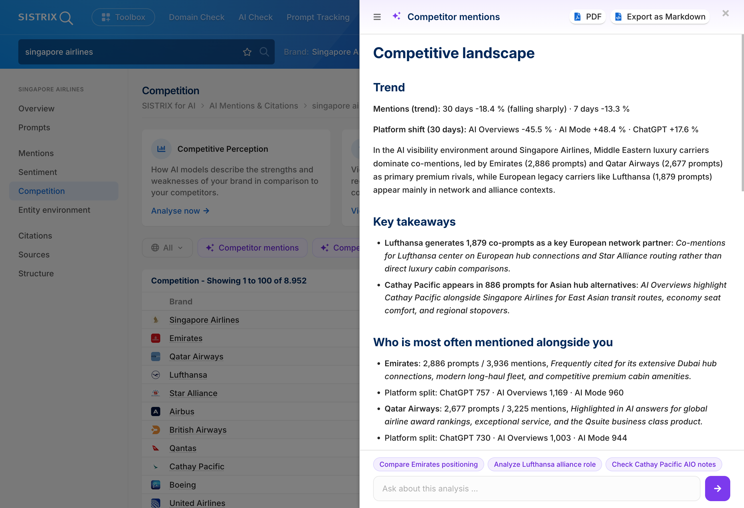This screenshot has height=508, width=744.
Task: Open Structure in sidebar
Action: tap(36, 273)
